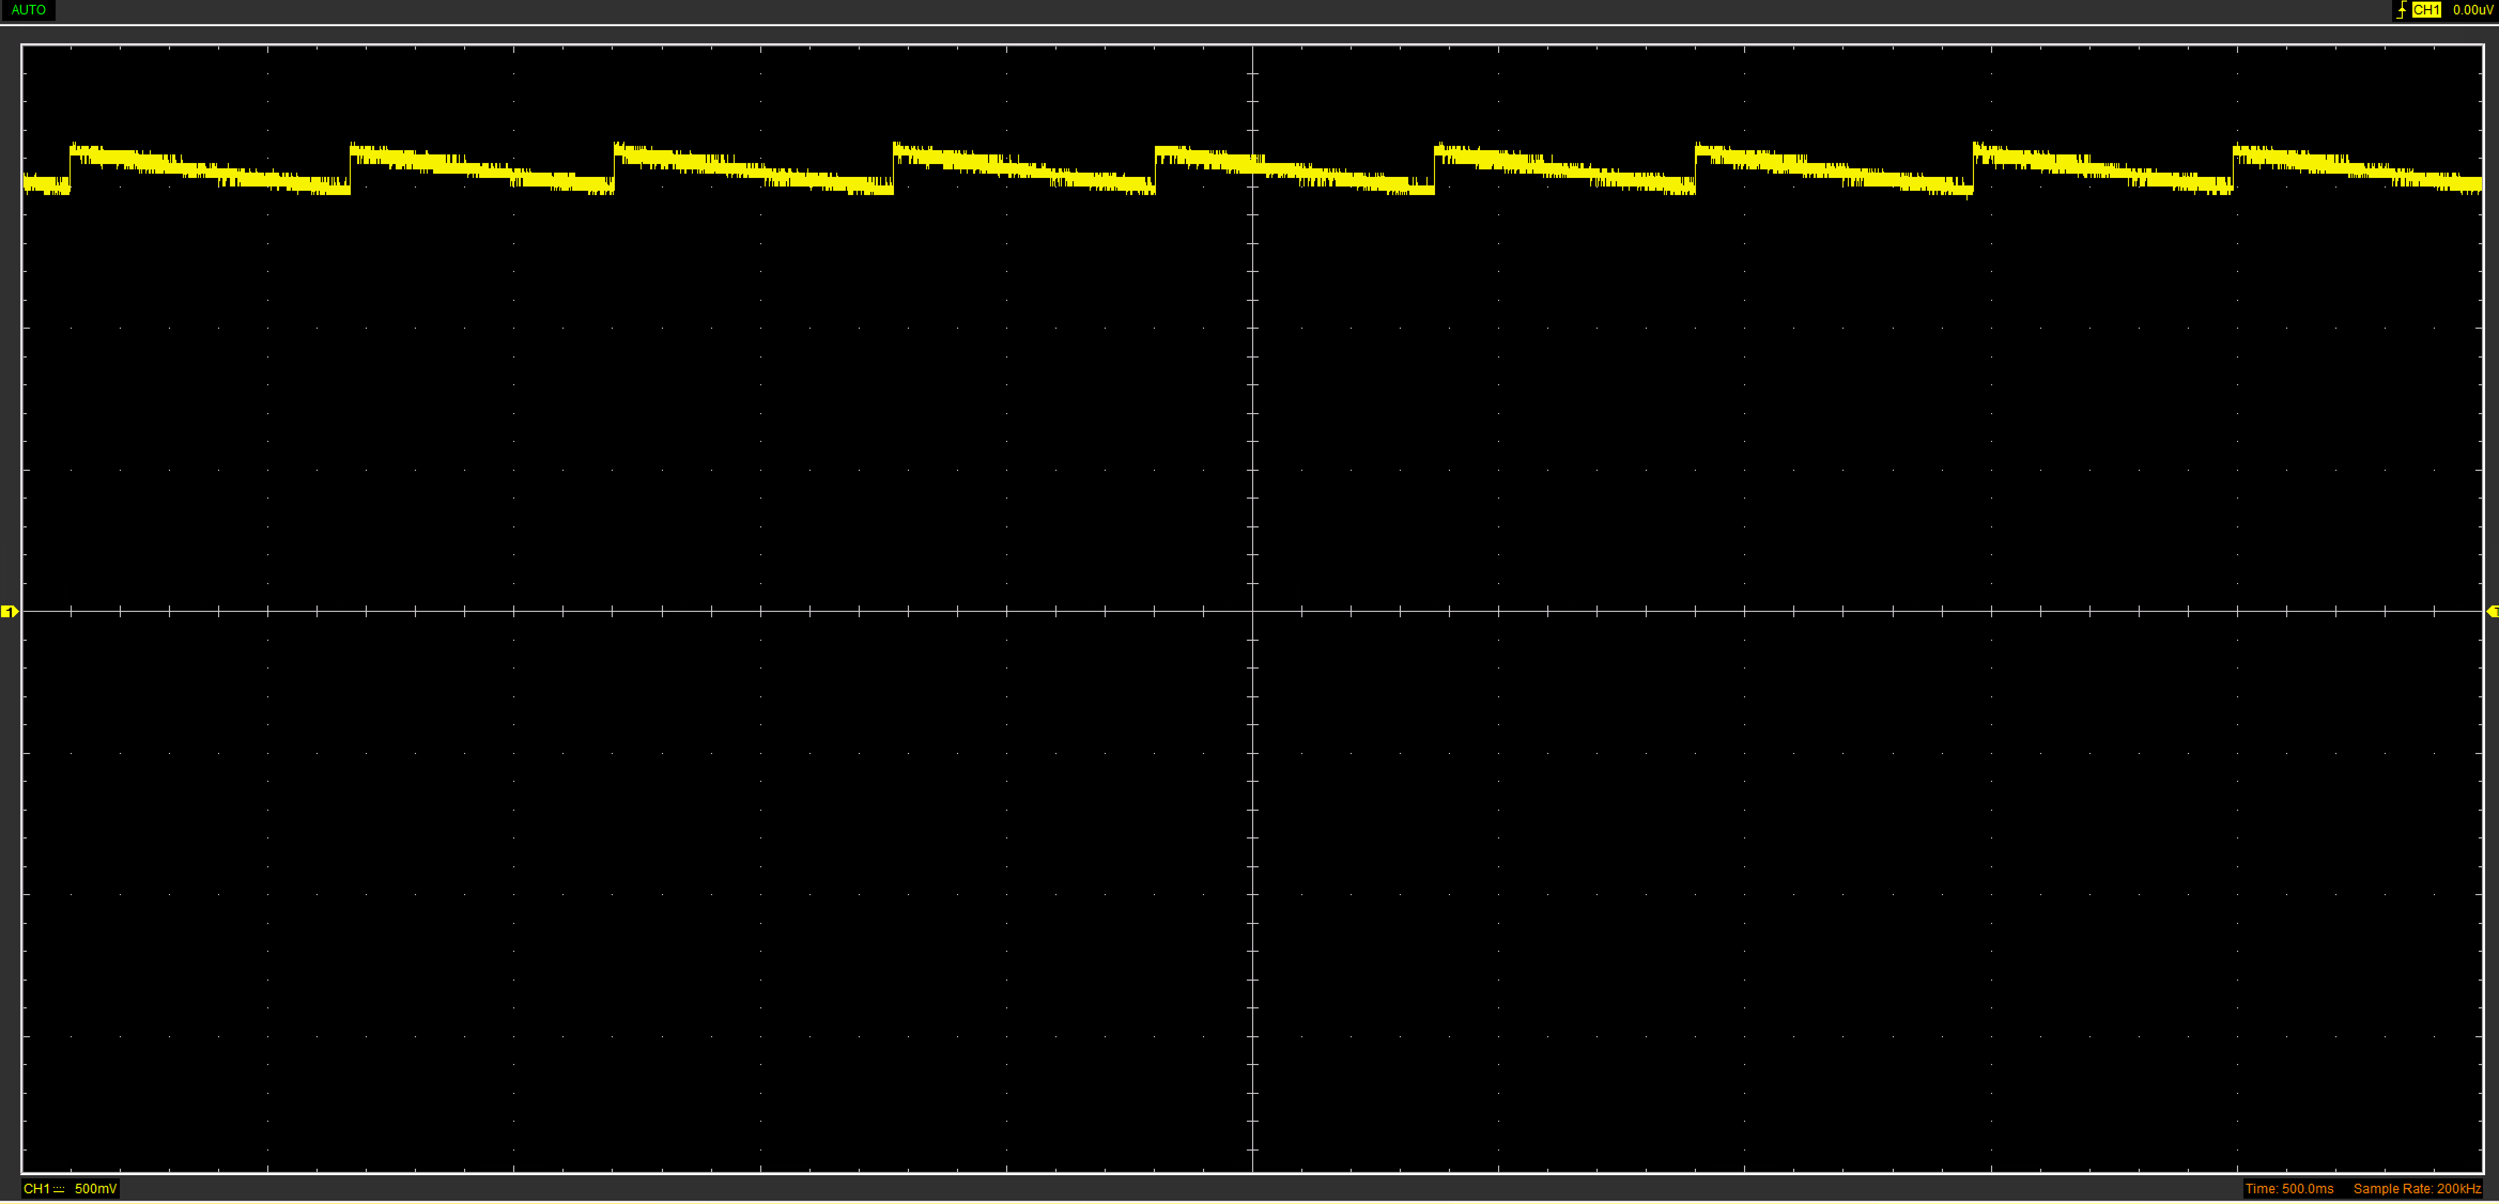Click the CH1 label in bottom status bar
This screenshot has width=2499, height=1204.
tap(36, 1189)
